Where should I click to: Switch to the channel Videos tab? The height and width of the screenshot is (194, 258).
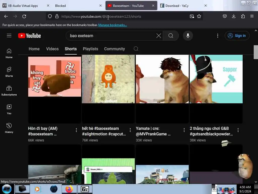pos(52,49)
